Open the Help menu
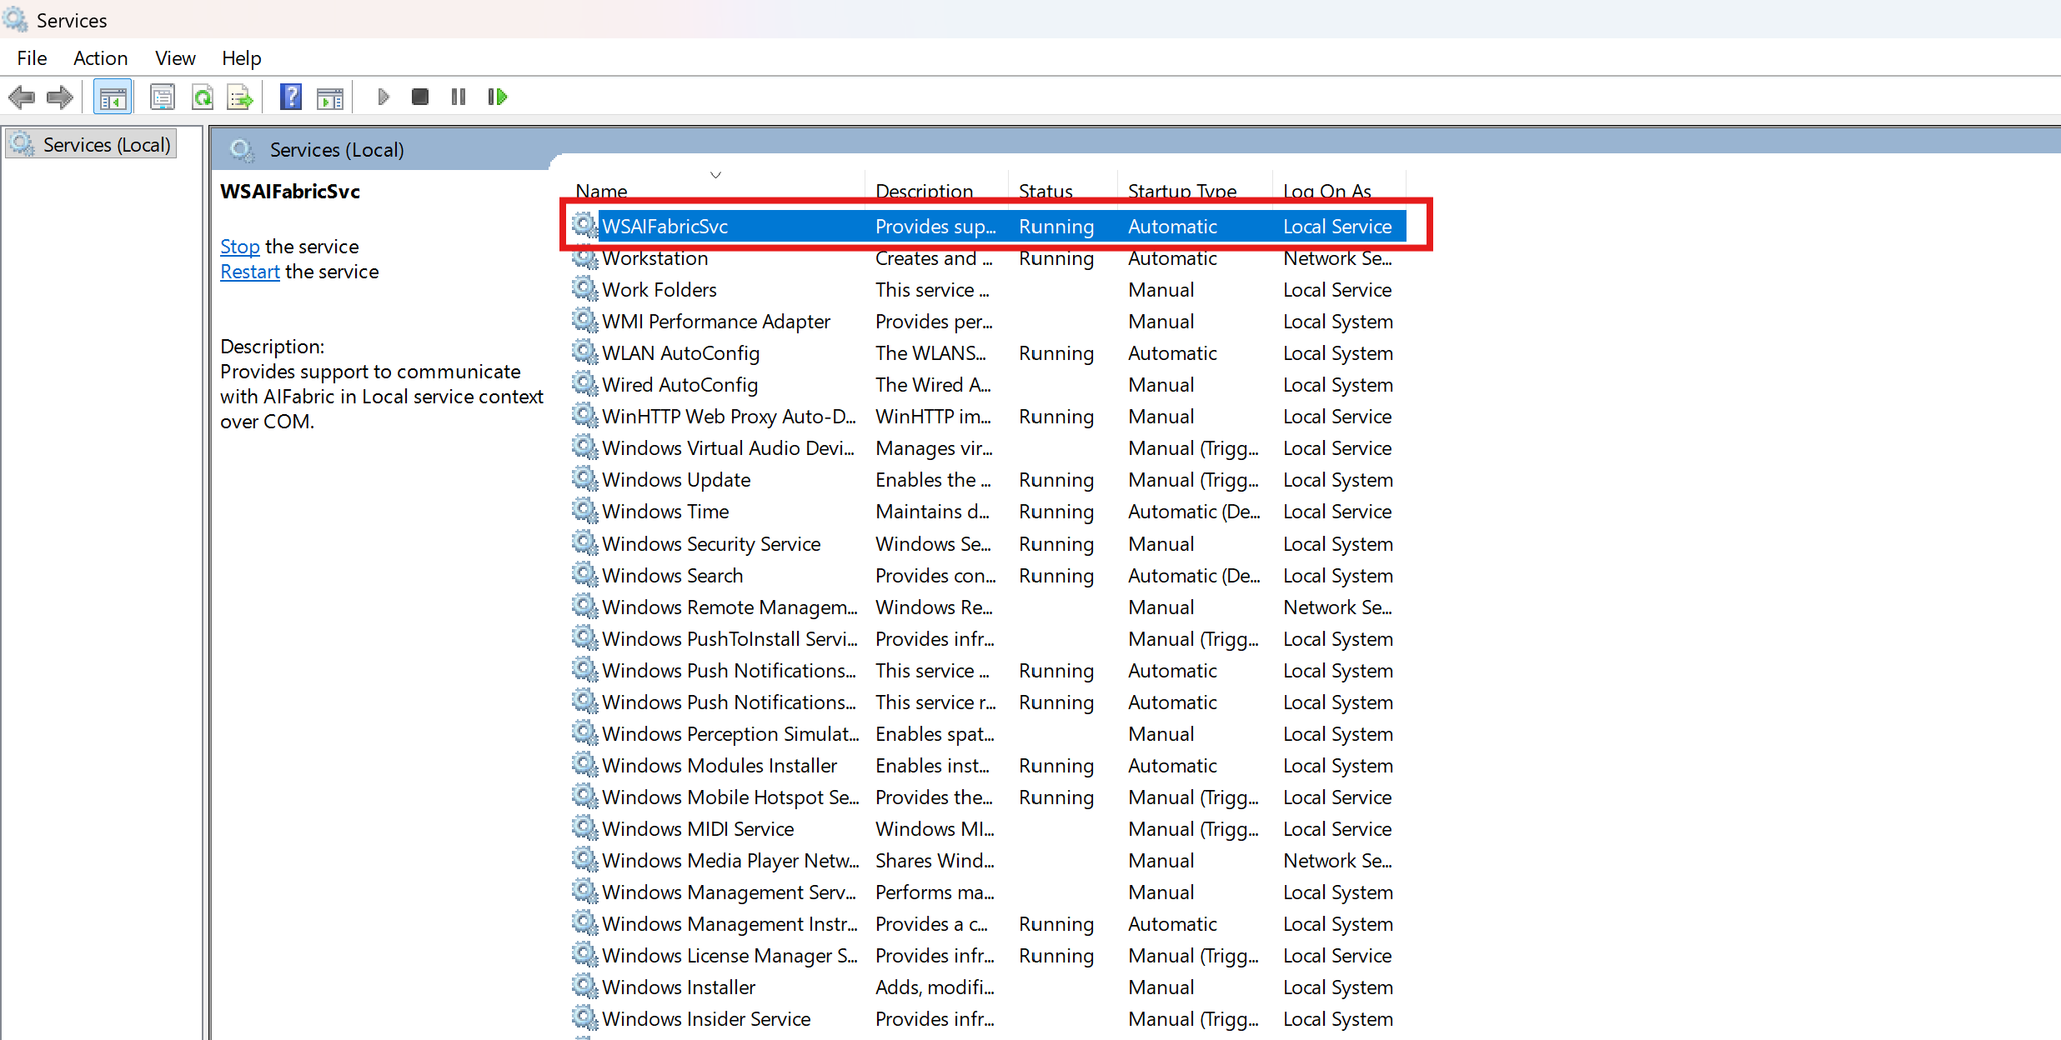Viewport: 2061px width, 1040px height. 242,58
